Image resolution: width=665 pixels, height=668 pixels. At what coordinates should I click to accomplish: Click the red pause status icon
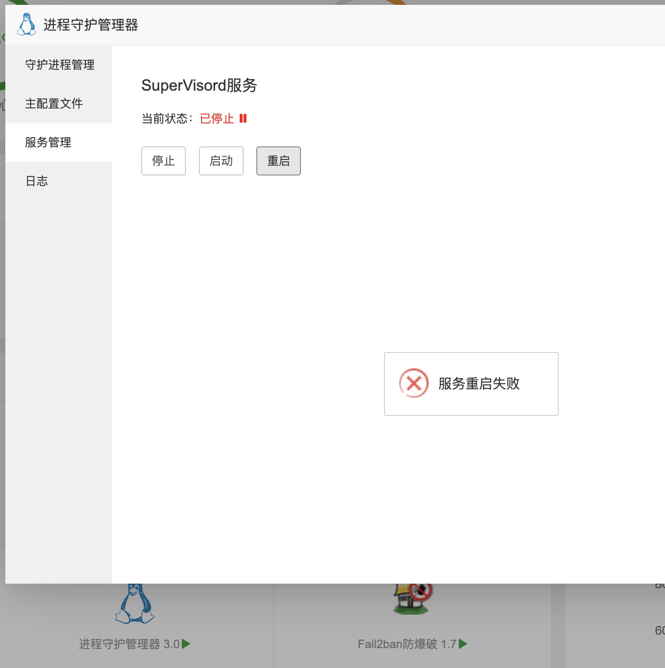pos(243,118)
